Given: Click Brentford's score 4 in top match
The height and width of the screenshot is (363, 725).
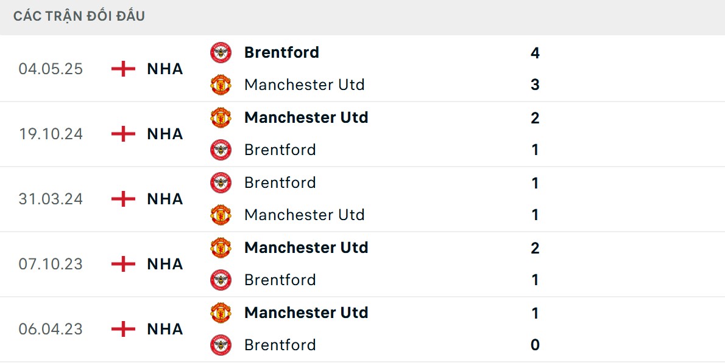Looking at the screenshot, I should (535, 53).
